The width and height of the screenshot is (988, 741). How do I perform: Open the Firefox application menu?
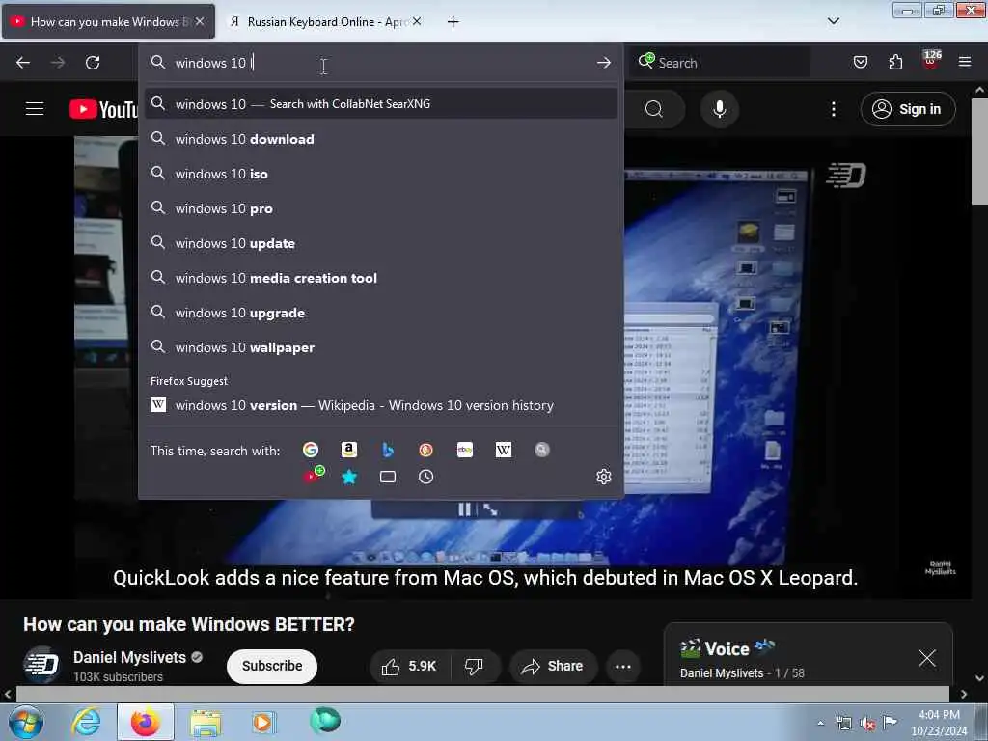tap(965, 62)
